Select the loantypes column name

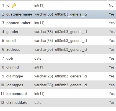click(15, 85)
